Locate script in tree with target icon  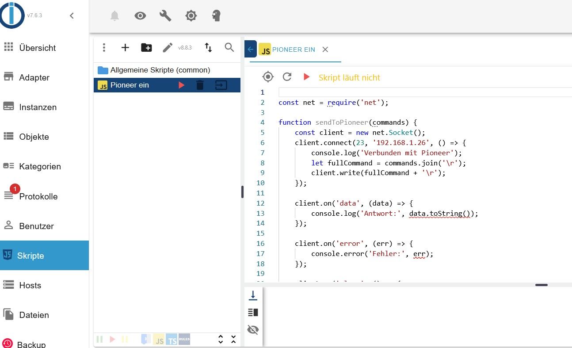[x=268, y=77]
